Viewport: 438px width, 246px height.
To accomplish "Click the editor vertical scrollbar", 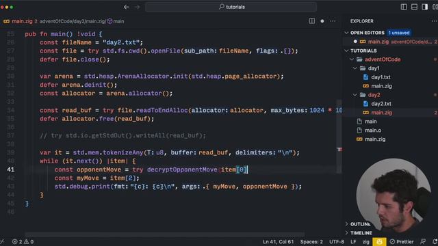I will (x=339, y=136).
